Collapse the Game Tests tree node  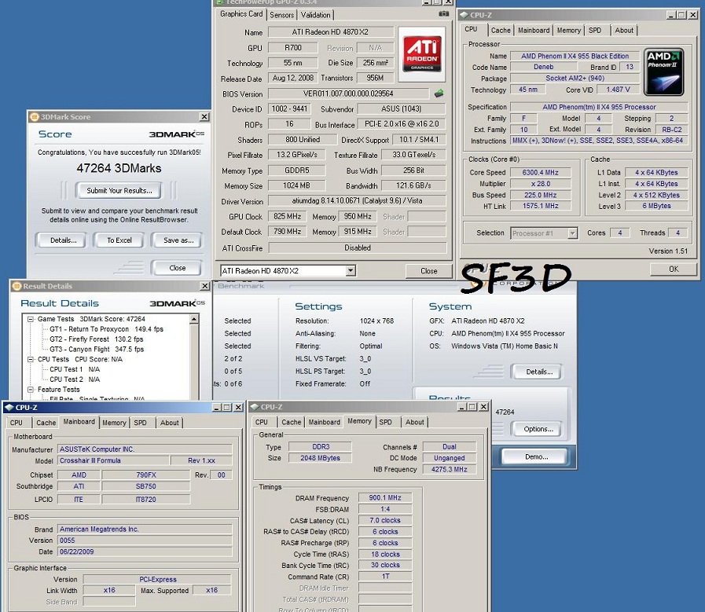click(31, 319)
